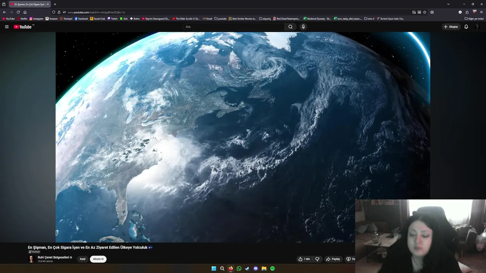Viewport: 486px width, 273px height.
Task: Expand the Diğer yer imleri folder
Action: tap(474, 19)
